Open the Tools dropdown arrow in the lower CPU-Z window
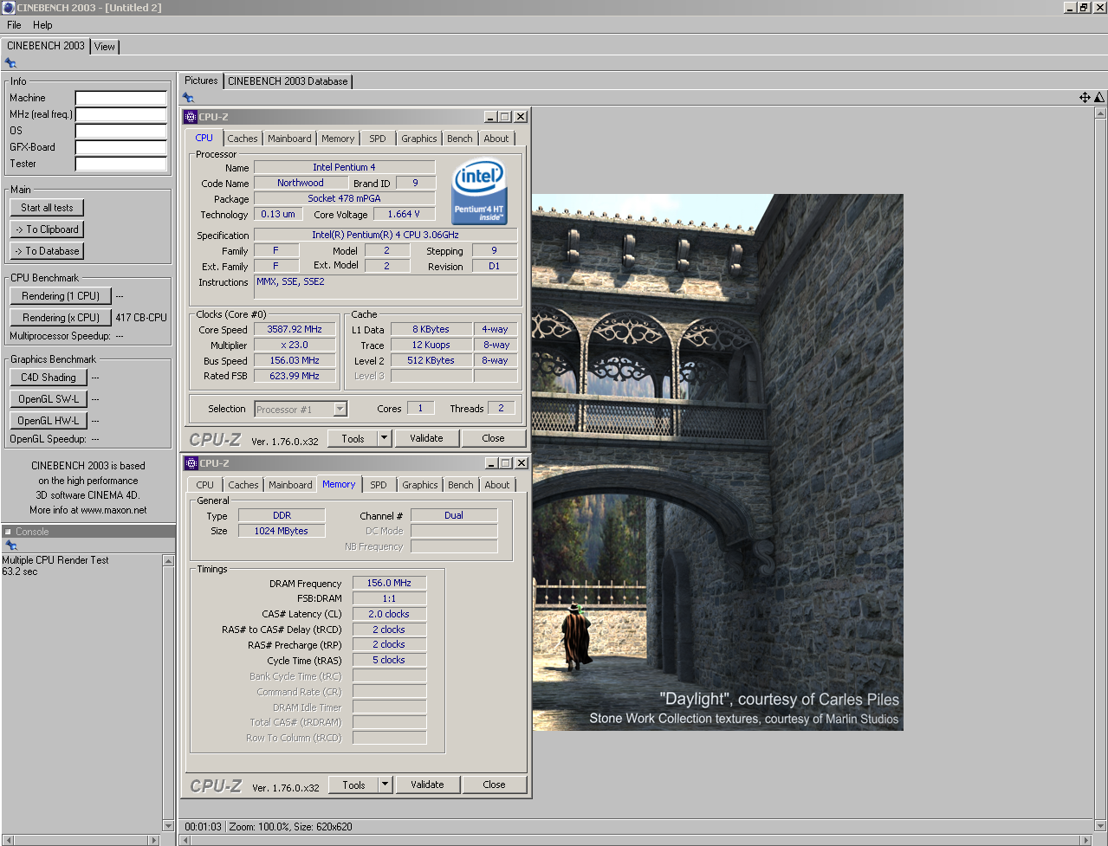 click(x=386, y=785)
